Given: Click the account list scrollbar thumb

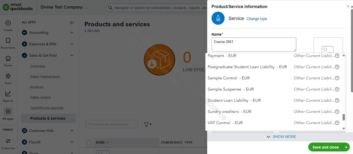Looking at the screenshot, I should 343,117.
